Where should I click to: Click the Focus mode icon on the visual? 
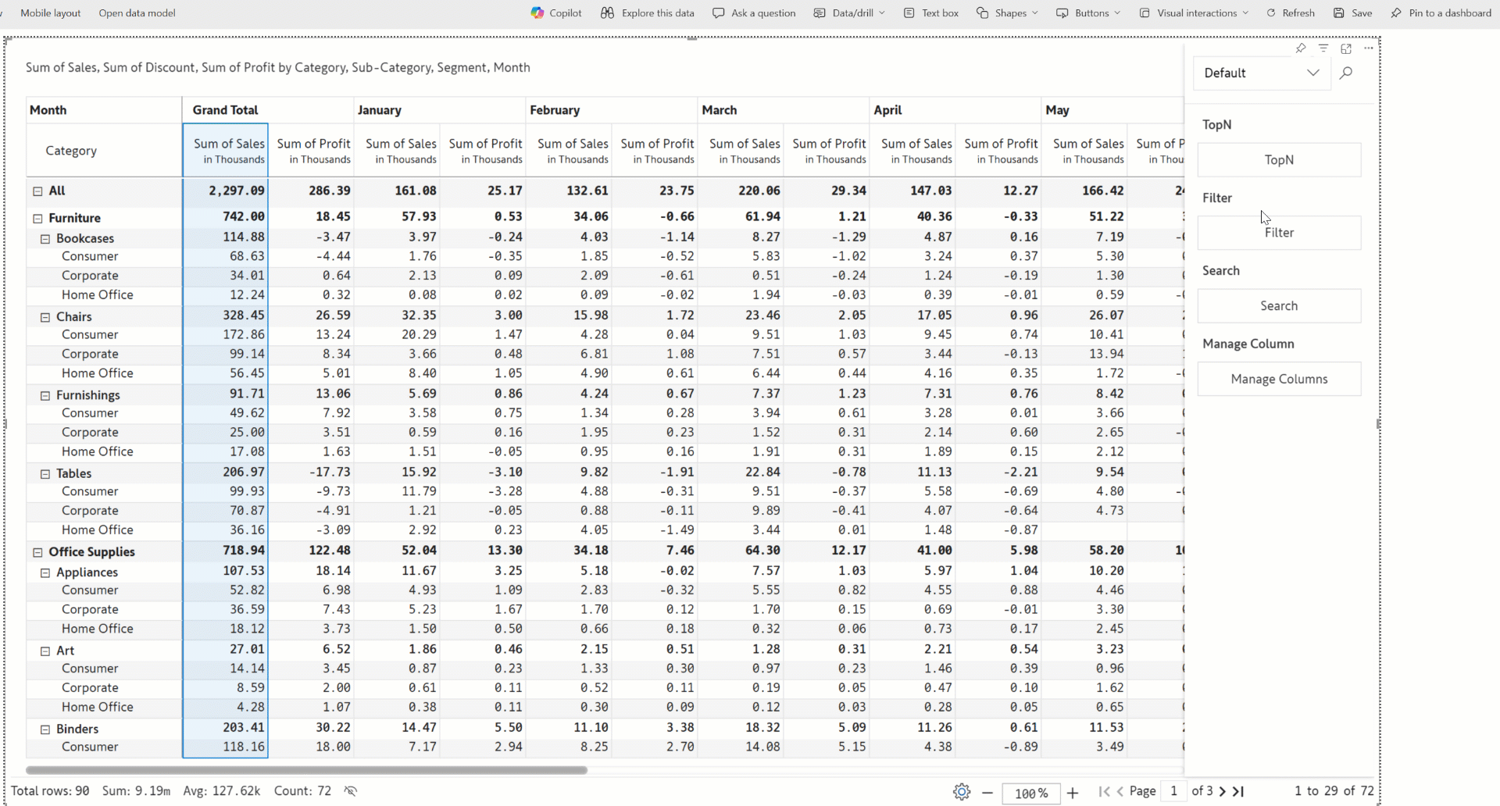1346,48
